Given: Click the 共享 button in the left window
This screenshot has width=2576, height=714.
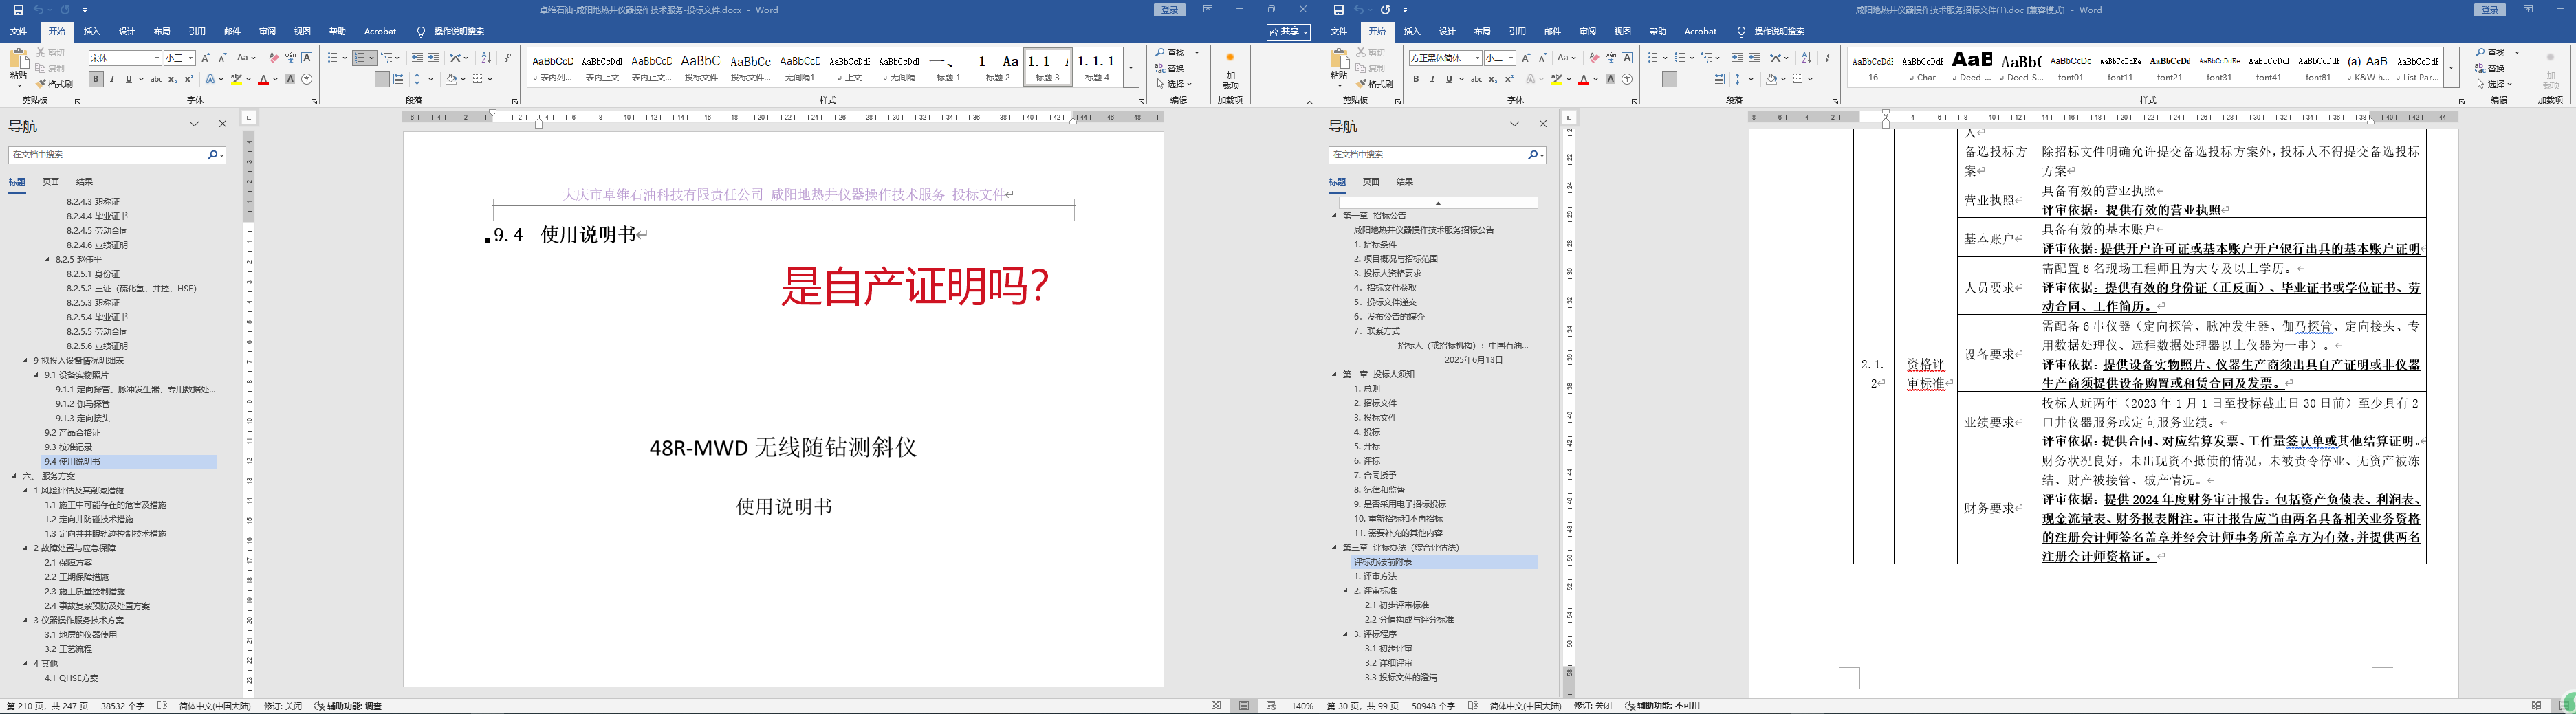Looking at the screenshot, I should click(x=1288, y=32).
